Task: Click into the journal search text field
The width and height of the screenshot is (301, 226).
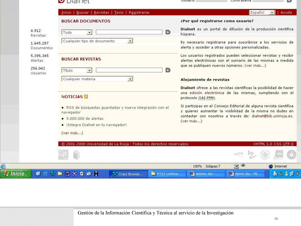Action: point(129,70)
